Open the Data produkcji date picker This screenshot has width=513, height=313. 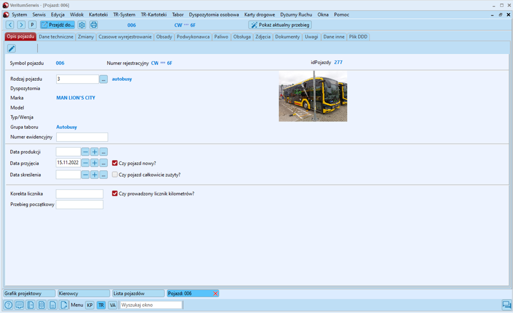103,152
